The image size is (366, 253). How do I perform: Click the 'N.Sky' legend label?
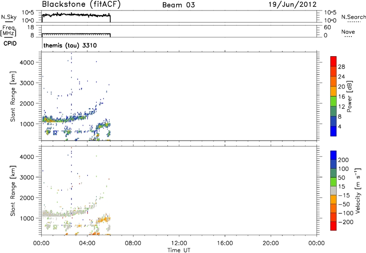(9, 17)
